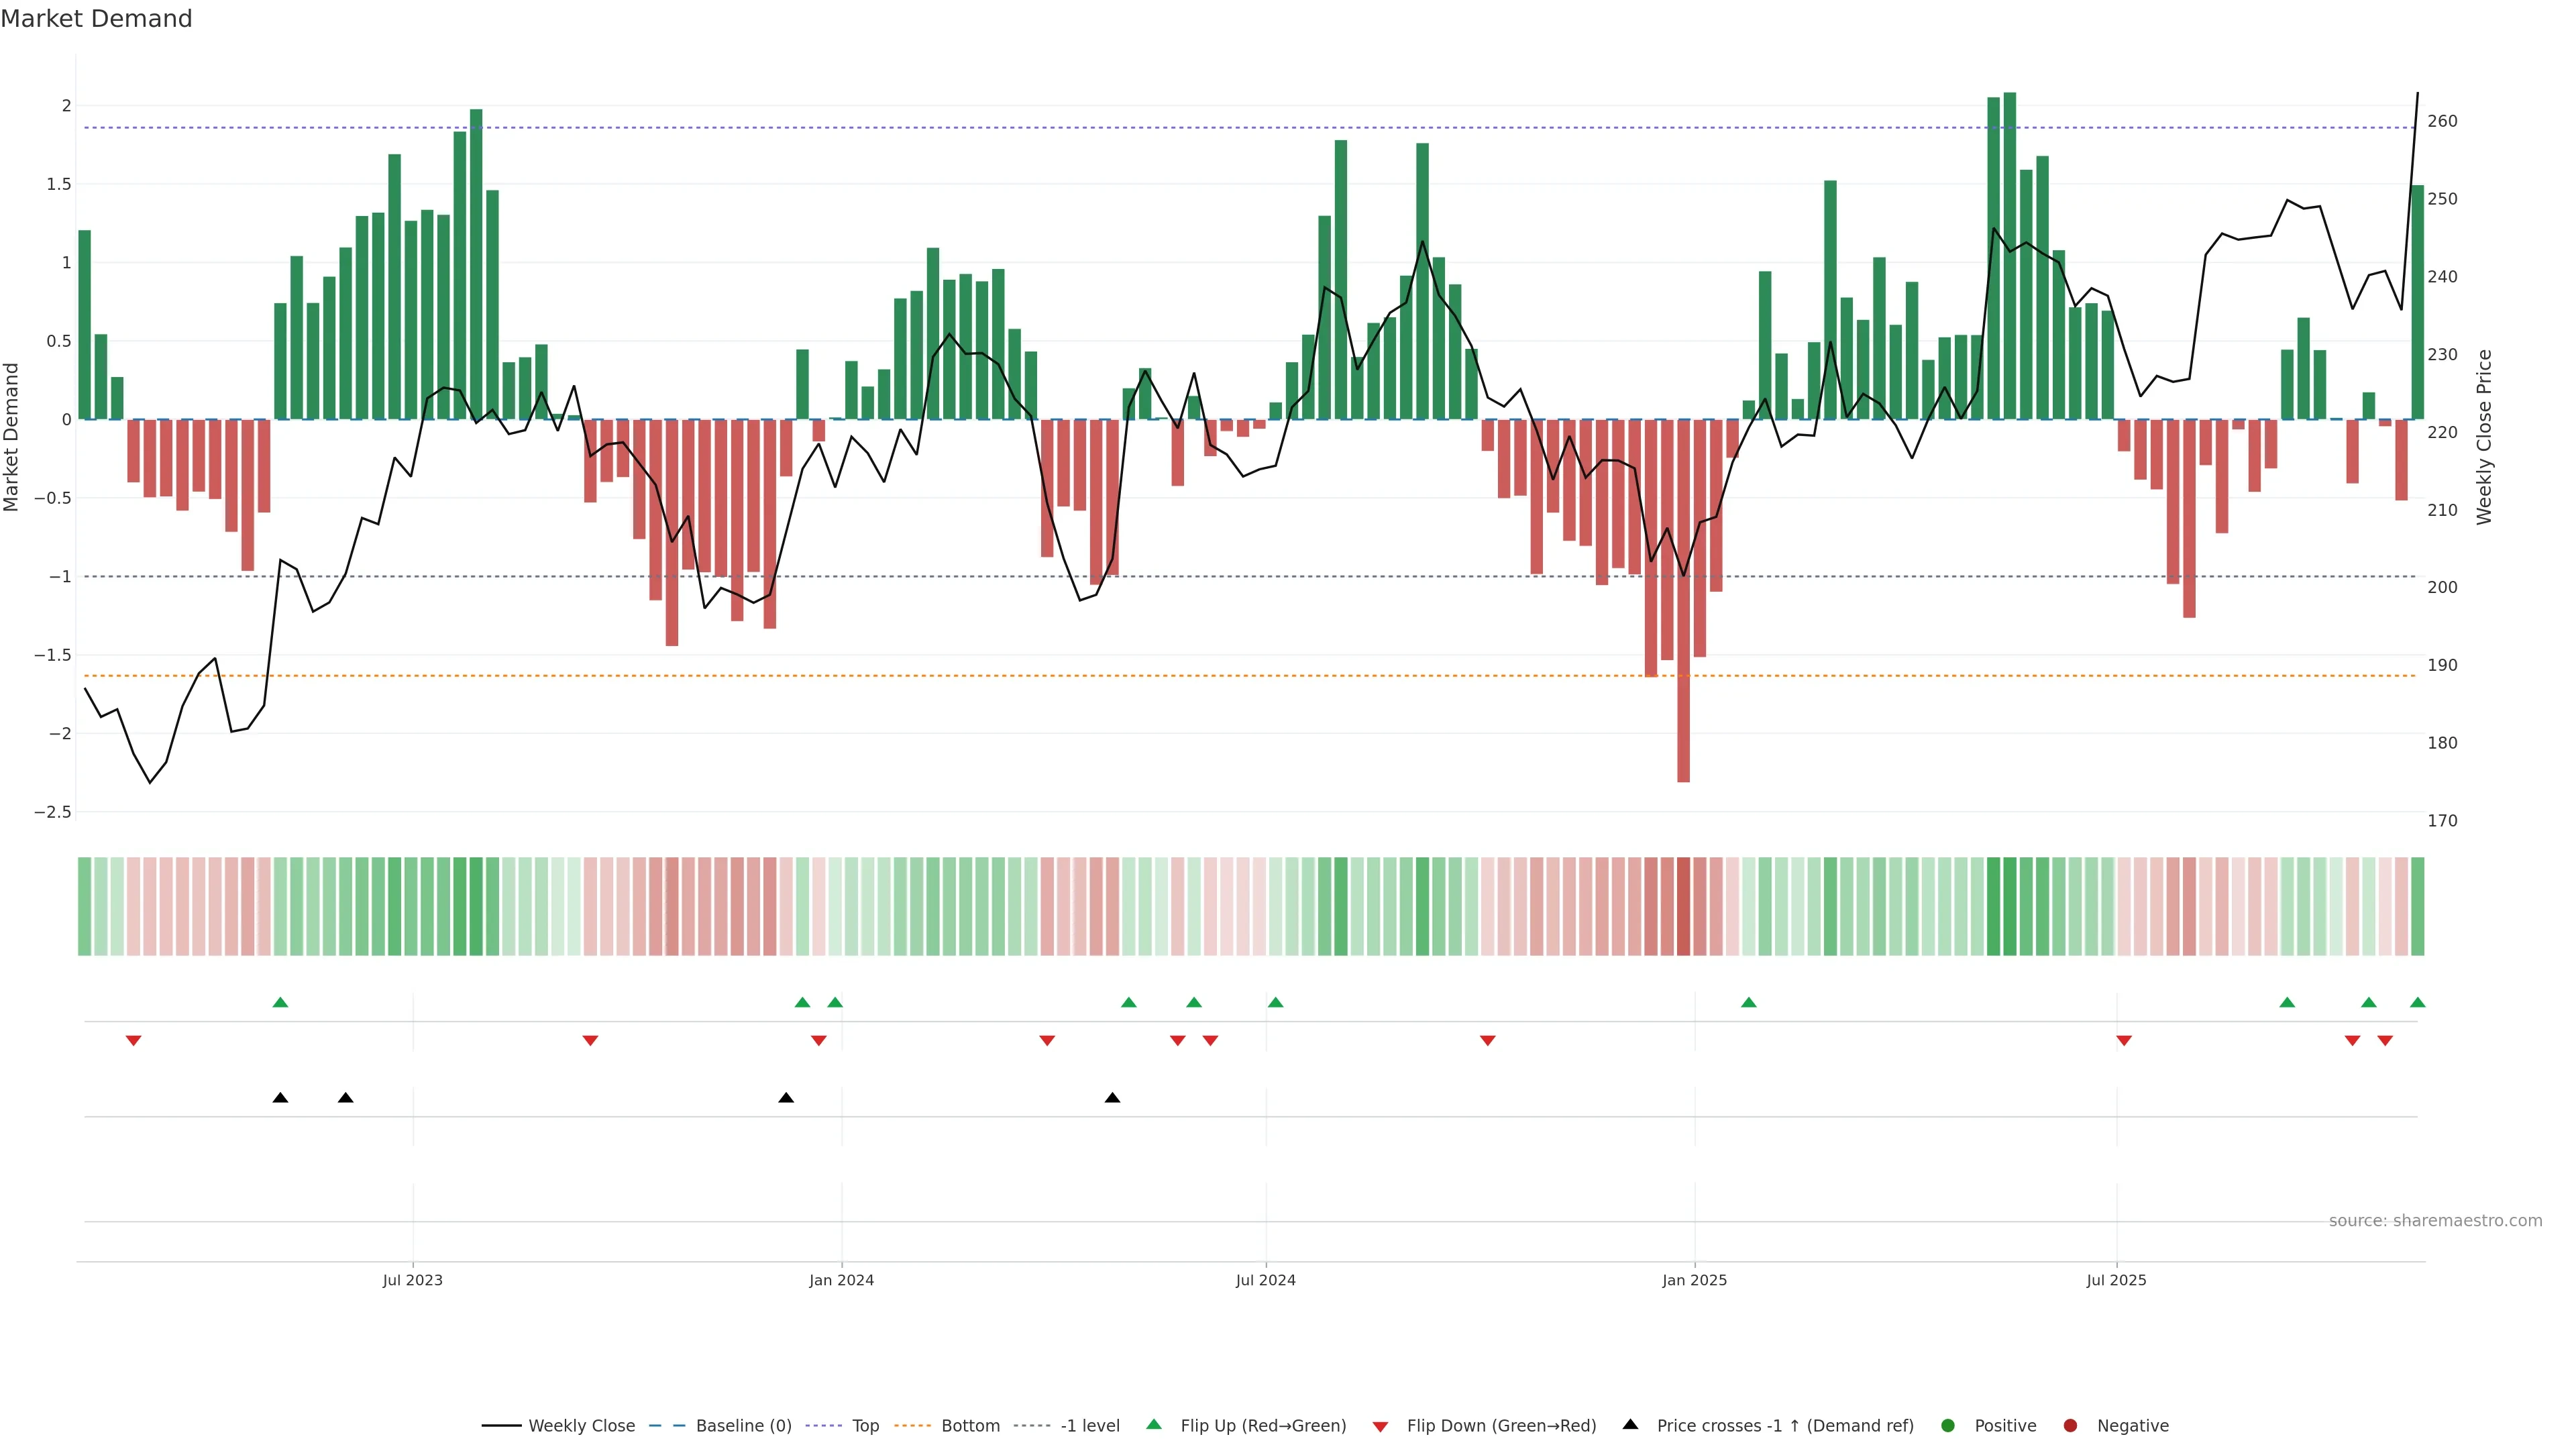Click the darkest red heatmap strip cell
This screenshot has height=1449, width=2576.
coord(1683,906)
